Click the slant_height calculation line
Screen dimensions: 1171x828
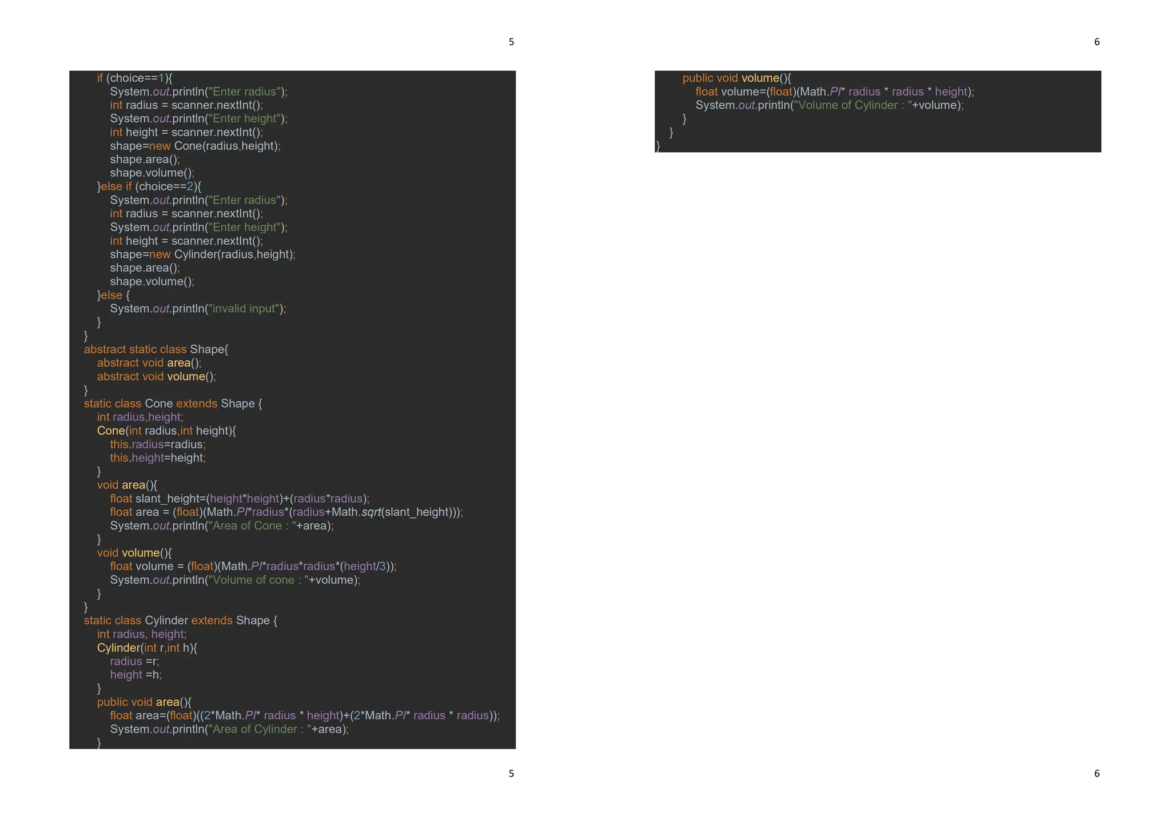(240, 499)
